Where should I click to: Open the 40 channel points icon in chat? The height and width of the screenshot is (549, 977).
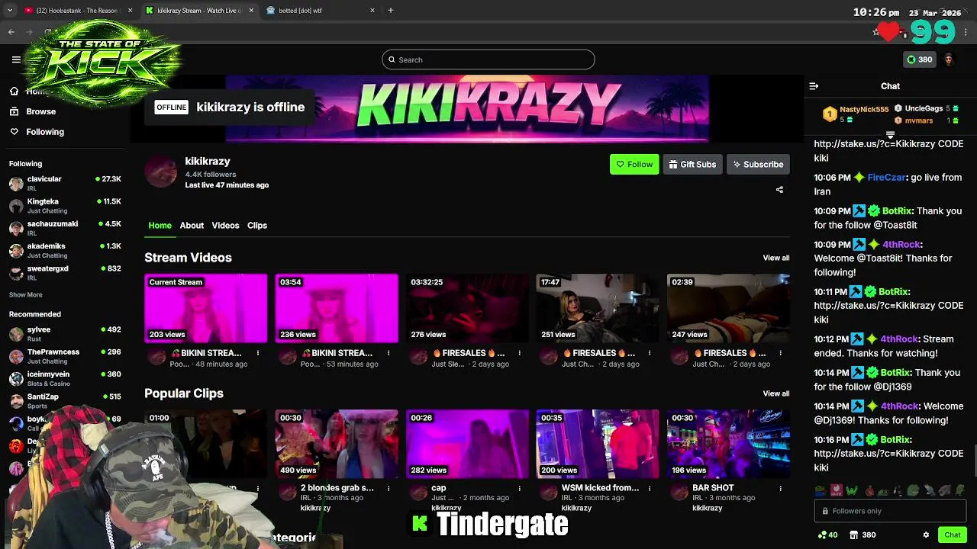(x=827, y=535)
